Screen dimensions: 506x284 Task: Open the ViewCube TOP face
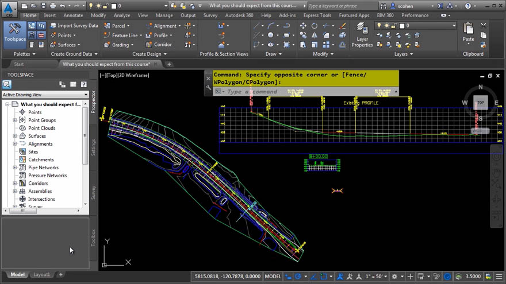click(x=481, y=103)
